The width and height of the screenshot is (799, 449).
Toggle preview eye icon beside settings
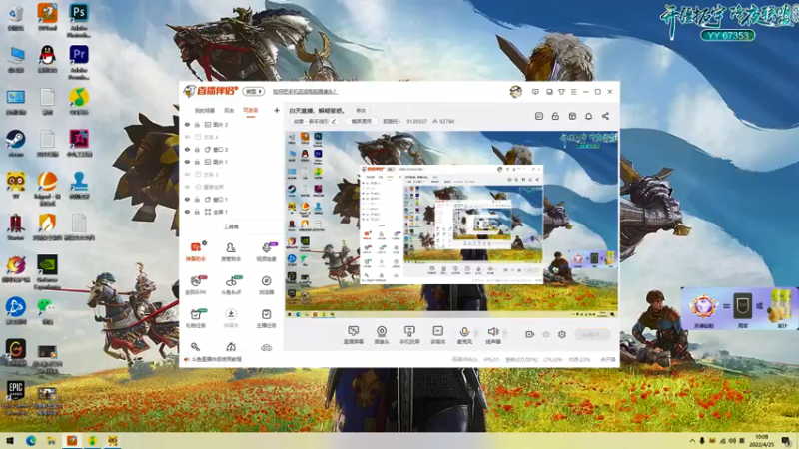pos(545,334)
